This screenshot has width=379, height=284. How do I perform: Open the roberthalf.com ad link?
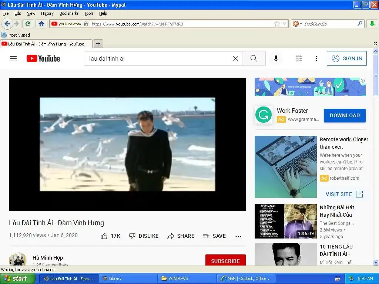coord(345,178)
